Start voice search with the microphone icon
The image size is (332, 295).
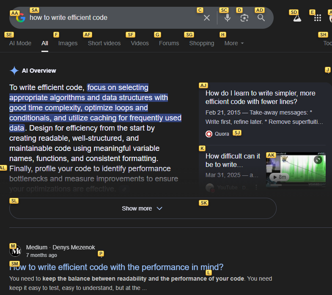tap(228, 18)
